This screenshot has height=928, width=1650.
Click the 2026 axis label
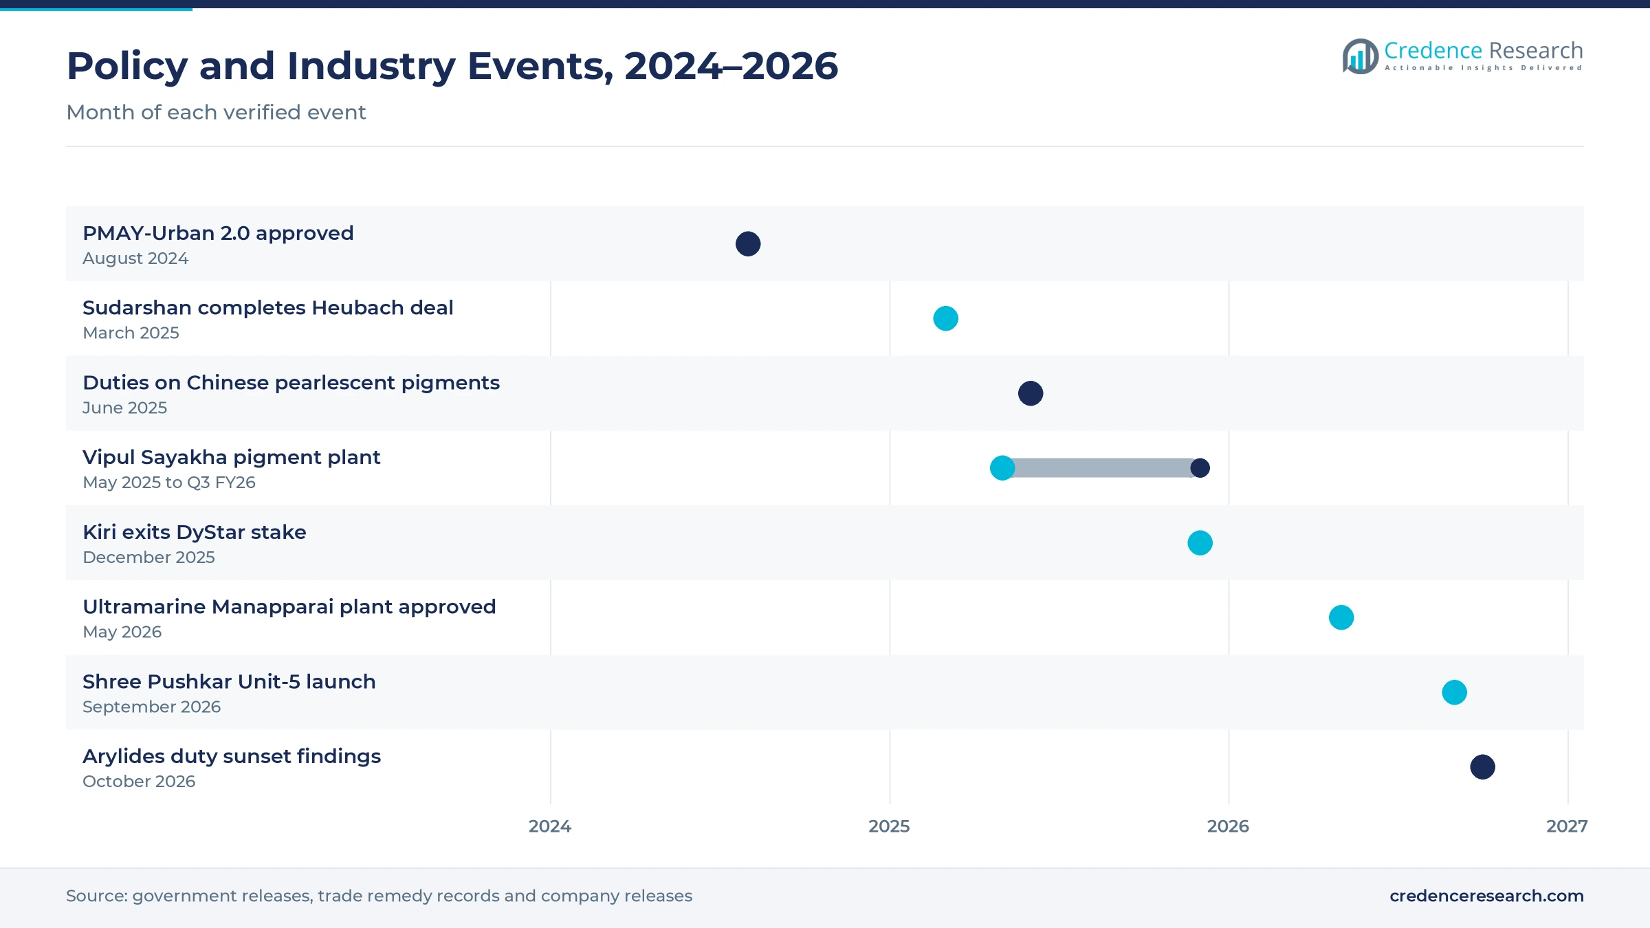coord(1228,826)
